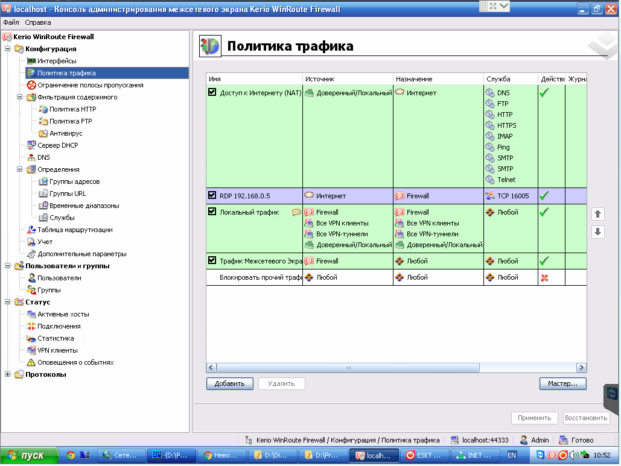
Task: Move selected rule down with arrow button
Action: pyautogui.click(x=597, y=232)
